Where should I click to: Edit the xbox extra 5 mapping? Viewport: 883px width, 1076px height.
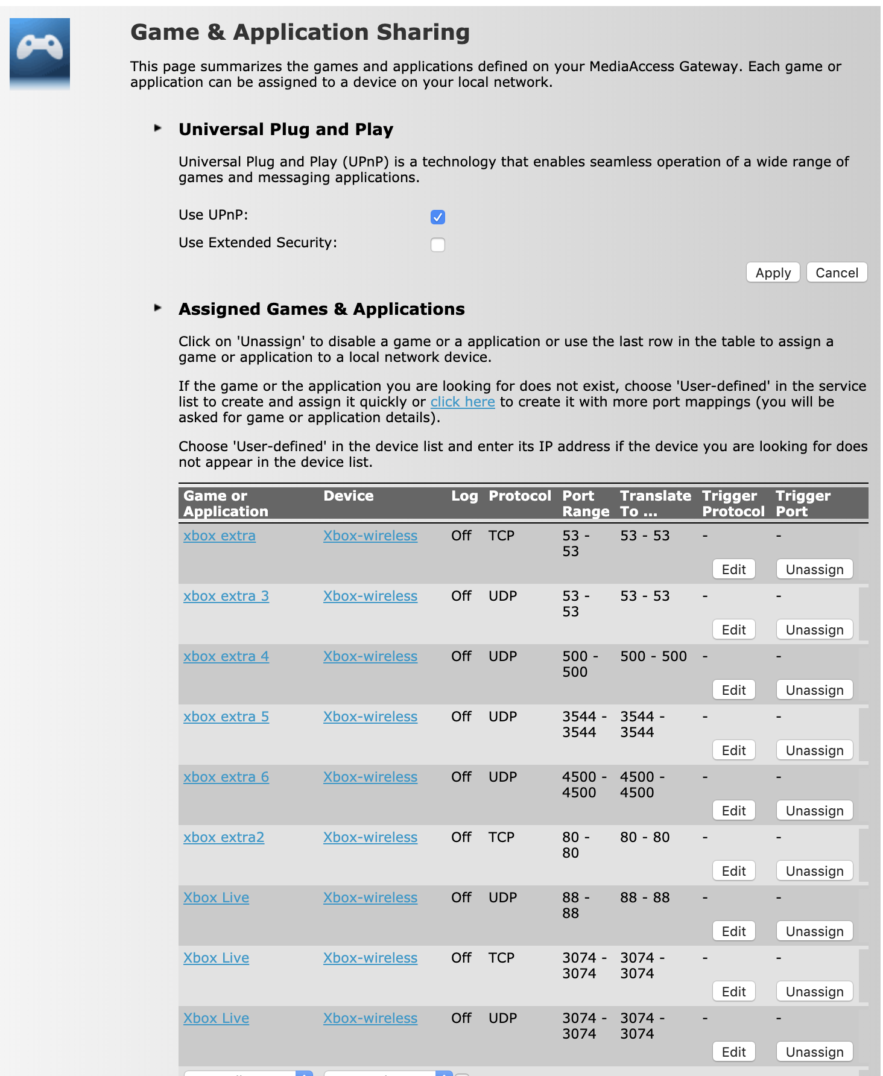pos(734,750)
